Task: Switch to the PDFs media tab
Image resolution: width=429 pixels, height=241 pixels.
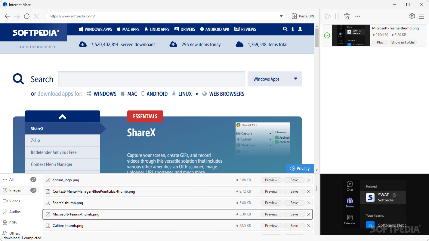Action: (x=19, y=223)
